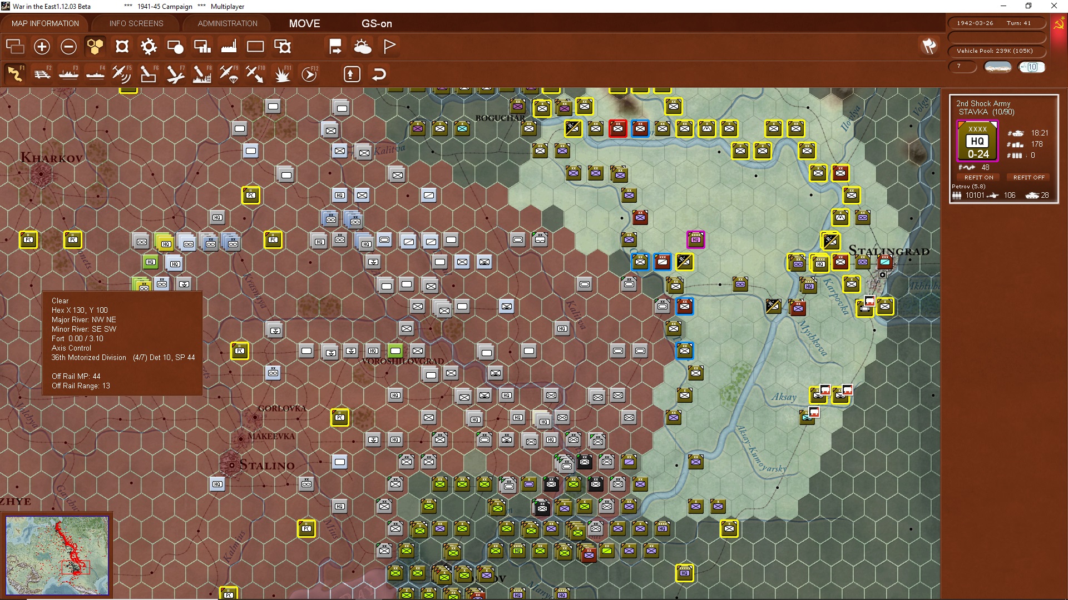Show the weather sun-and-cloud icon
The height and width of the screenshot is (600, 1068).
362,47
